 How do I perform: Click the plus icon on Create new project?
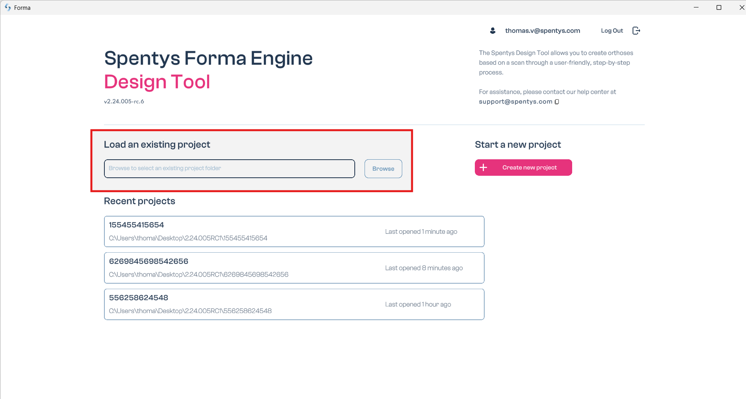click(483, 168)
